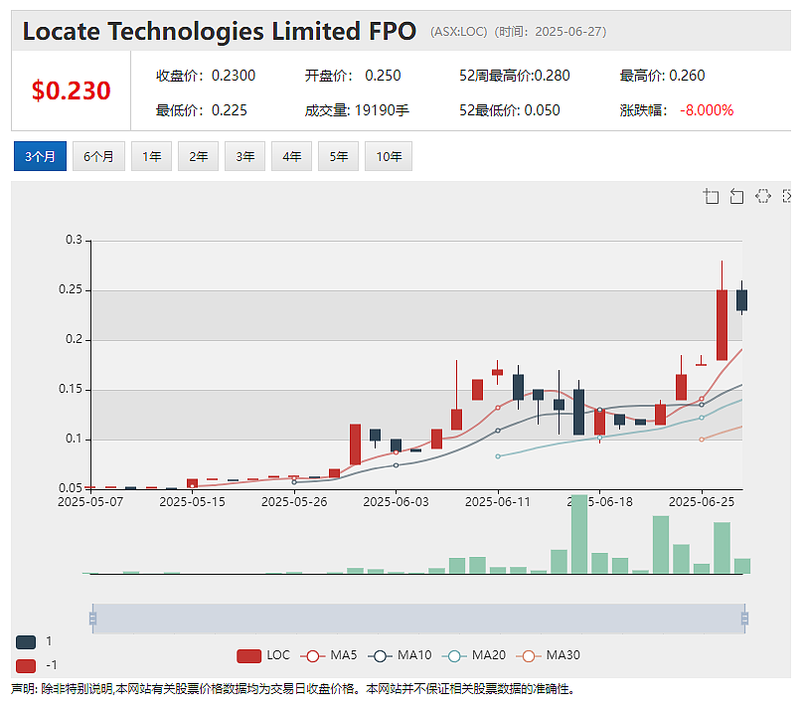
Task: Click the data zoom slider selected range
Action: click(x=418, y=619)
